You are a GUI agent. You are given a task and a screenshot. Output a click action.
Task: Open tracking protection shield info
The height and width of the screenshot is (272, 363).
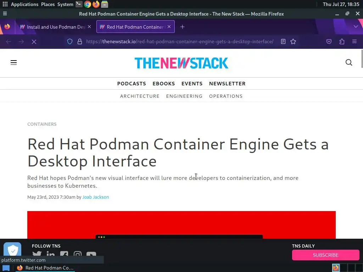[x=70, y=42]
